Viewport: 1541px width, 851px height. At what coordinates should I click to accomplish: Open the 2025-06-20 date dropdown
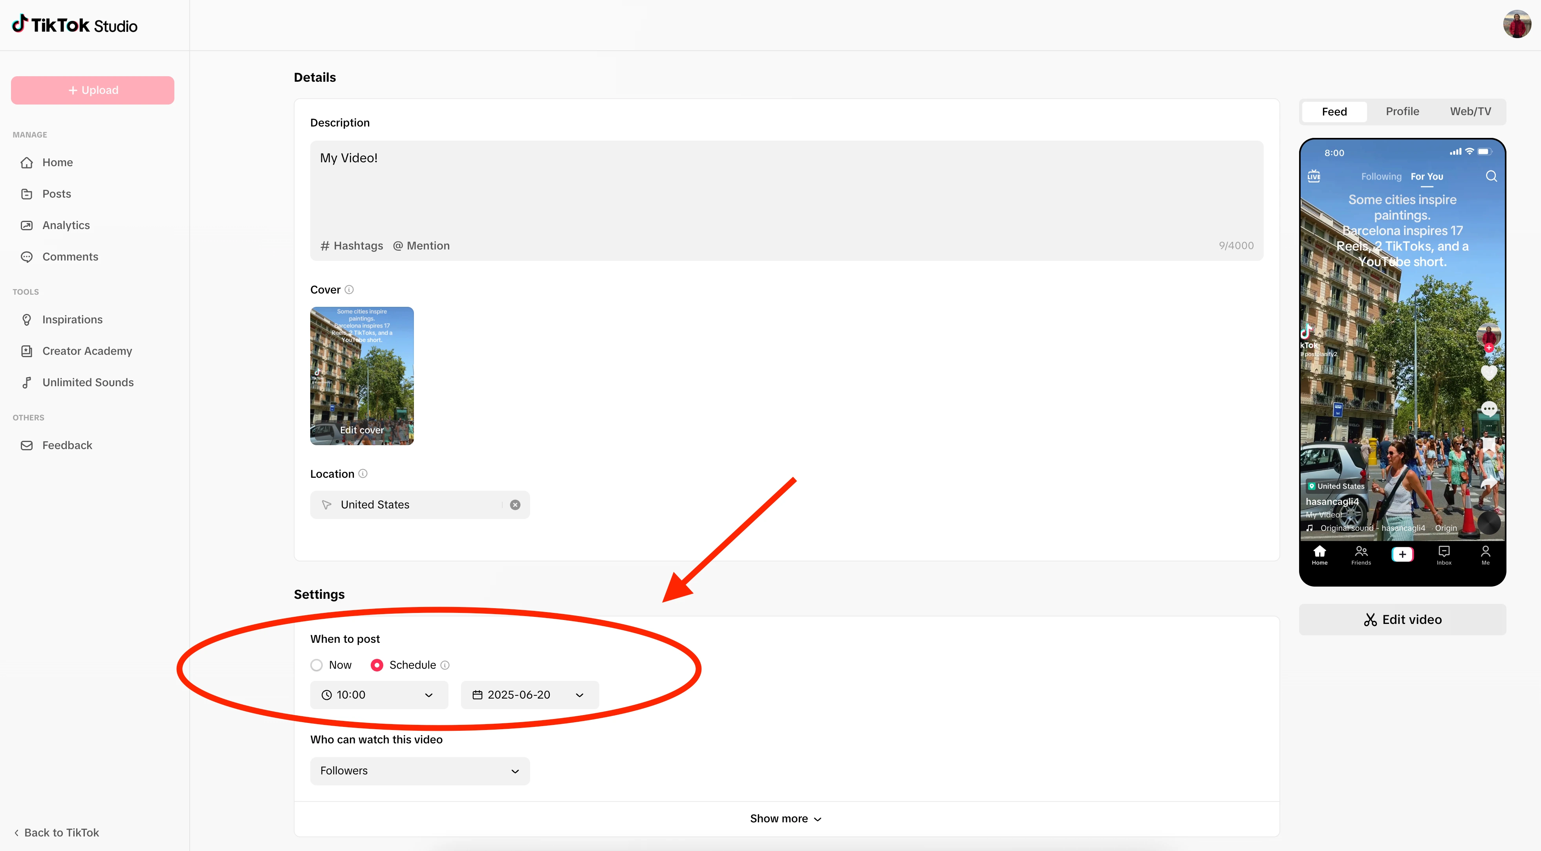pos(529,695)
